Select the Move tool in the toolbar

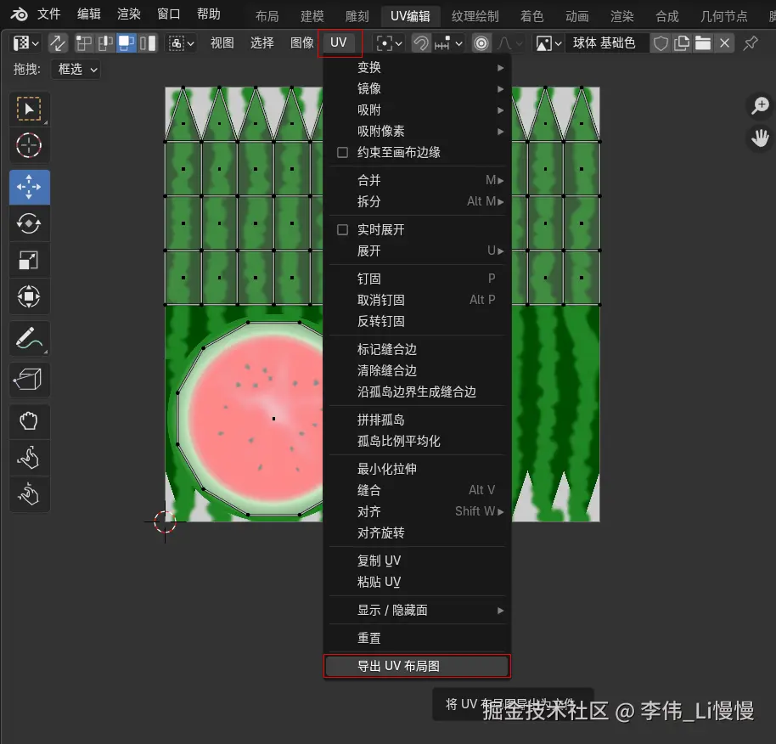29,187
